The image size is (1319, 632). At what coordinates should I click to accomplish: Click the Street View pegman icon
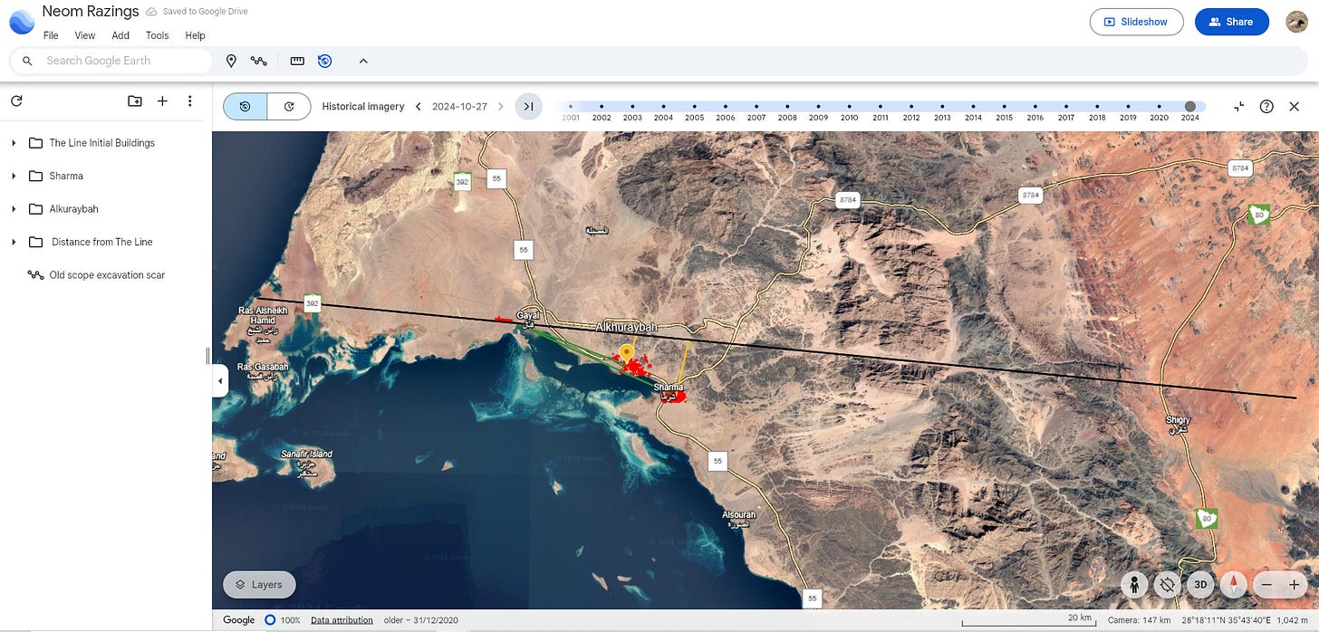(1135, 585)
